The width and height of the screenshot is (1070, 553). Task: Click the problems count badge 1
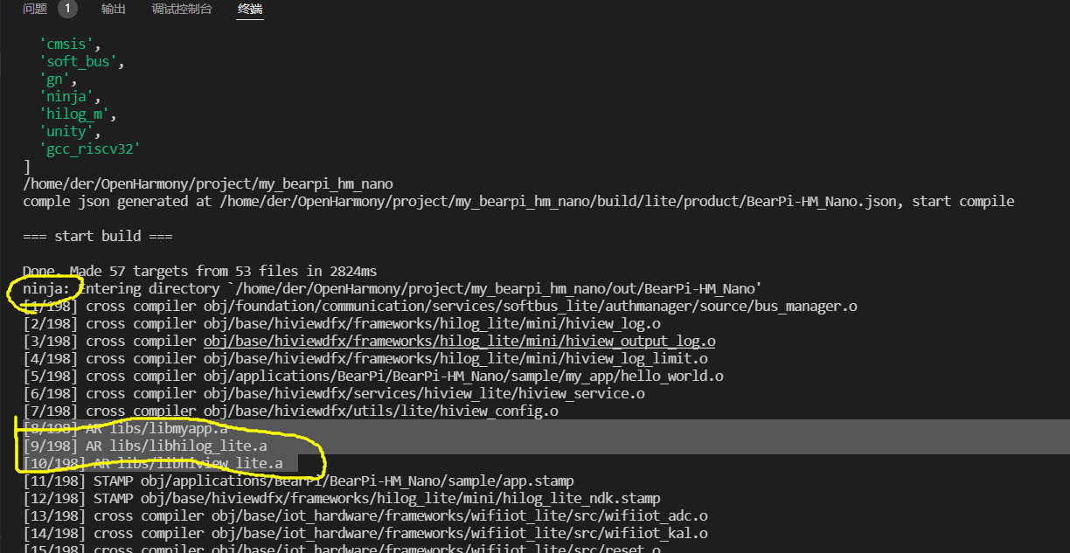point(67,10)
